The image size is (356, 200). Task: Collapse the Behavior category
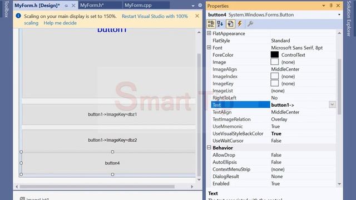pyautogui.click(x=209, y=148)
